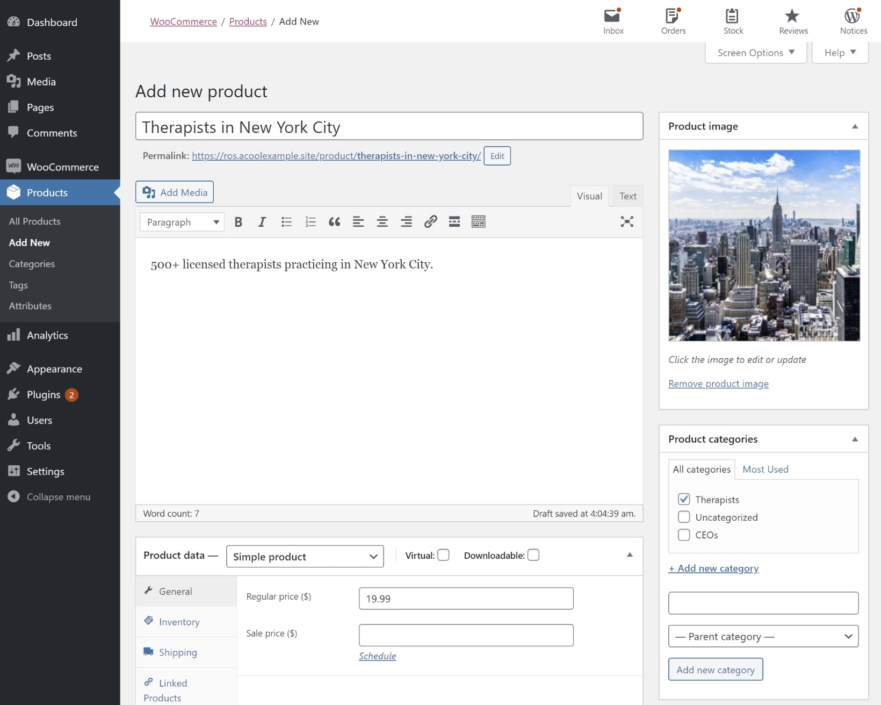Open the Product data type dropdown

tap(305, 556)
